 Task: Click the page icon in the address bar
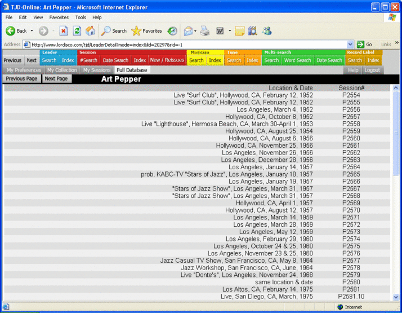(x=27, y=45)
